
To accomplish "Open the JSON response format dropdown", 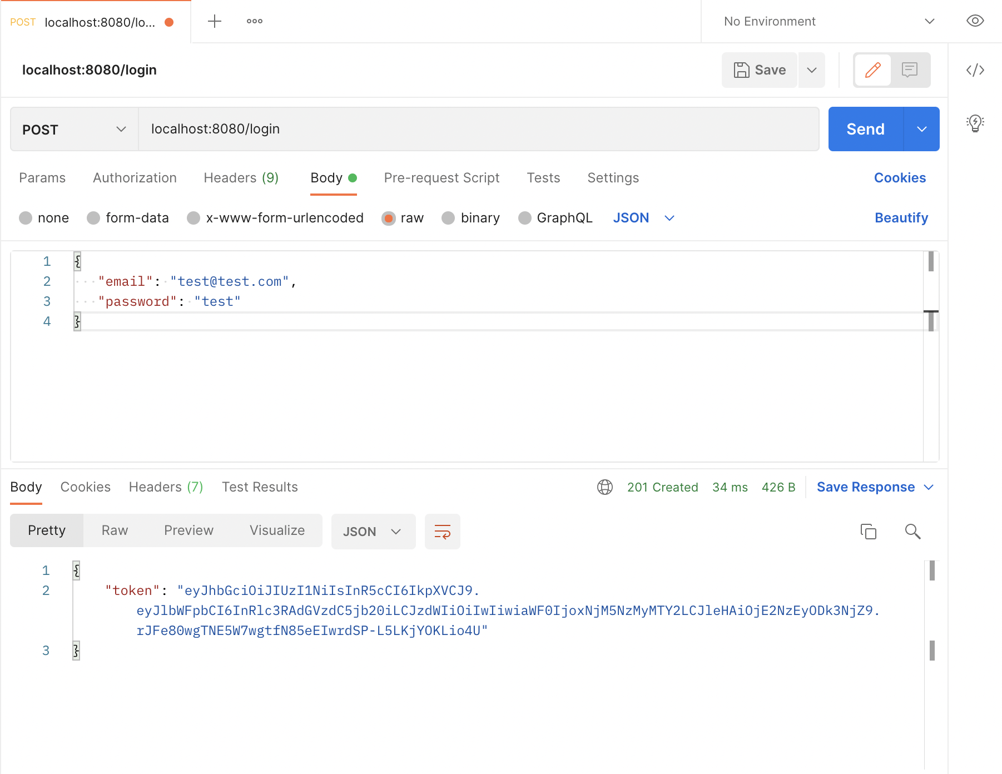I will 373,532.
